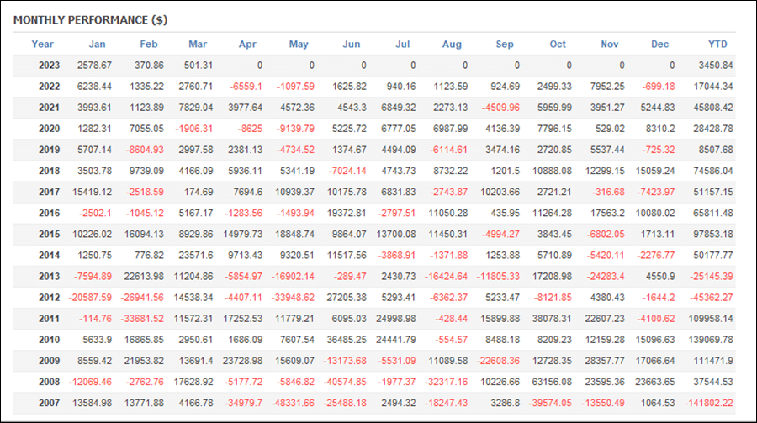The width and height of the screenshot is (757, 423).
Task: Click the Monthly Performance ($) heading
Action: pos(90,20)
